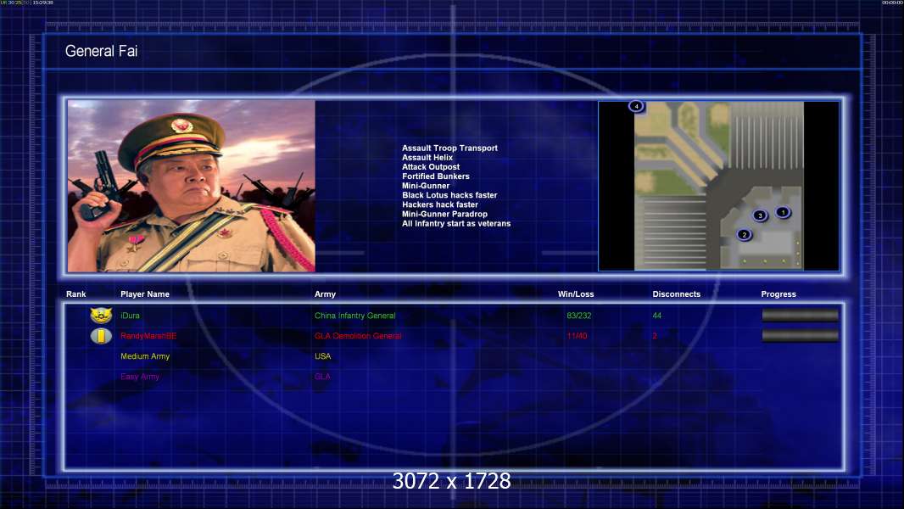Viewport: 904px width, 509px height.
Task: Click RandyMarshBE's loading progress bar
Action: [x=801, y=335]
